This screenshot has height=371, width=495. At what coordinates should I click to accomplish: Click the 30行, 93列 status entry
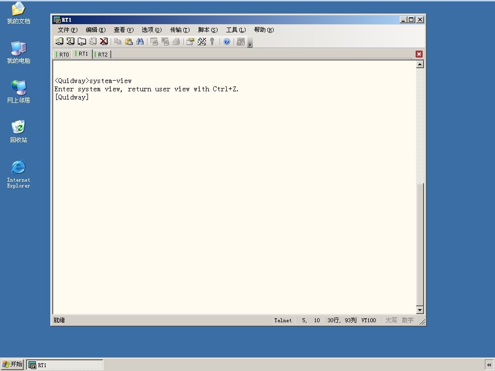click(342, 320)
